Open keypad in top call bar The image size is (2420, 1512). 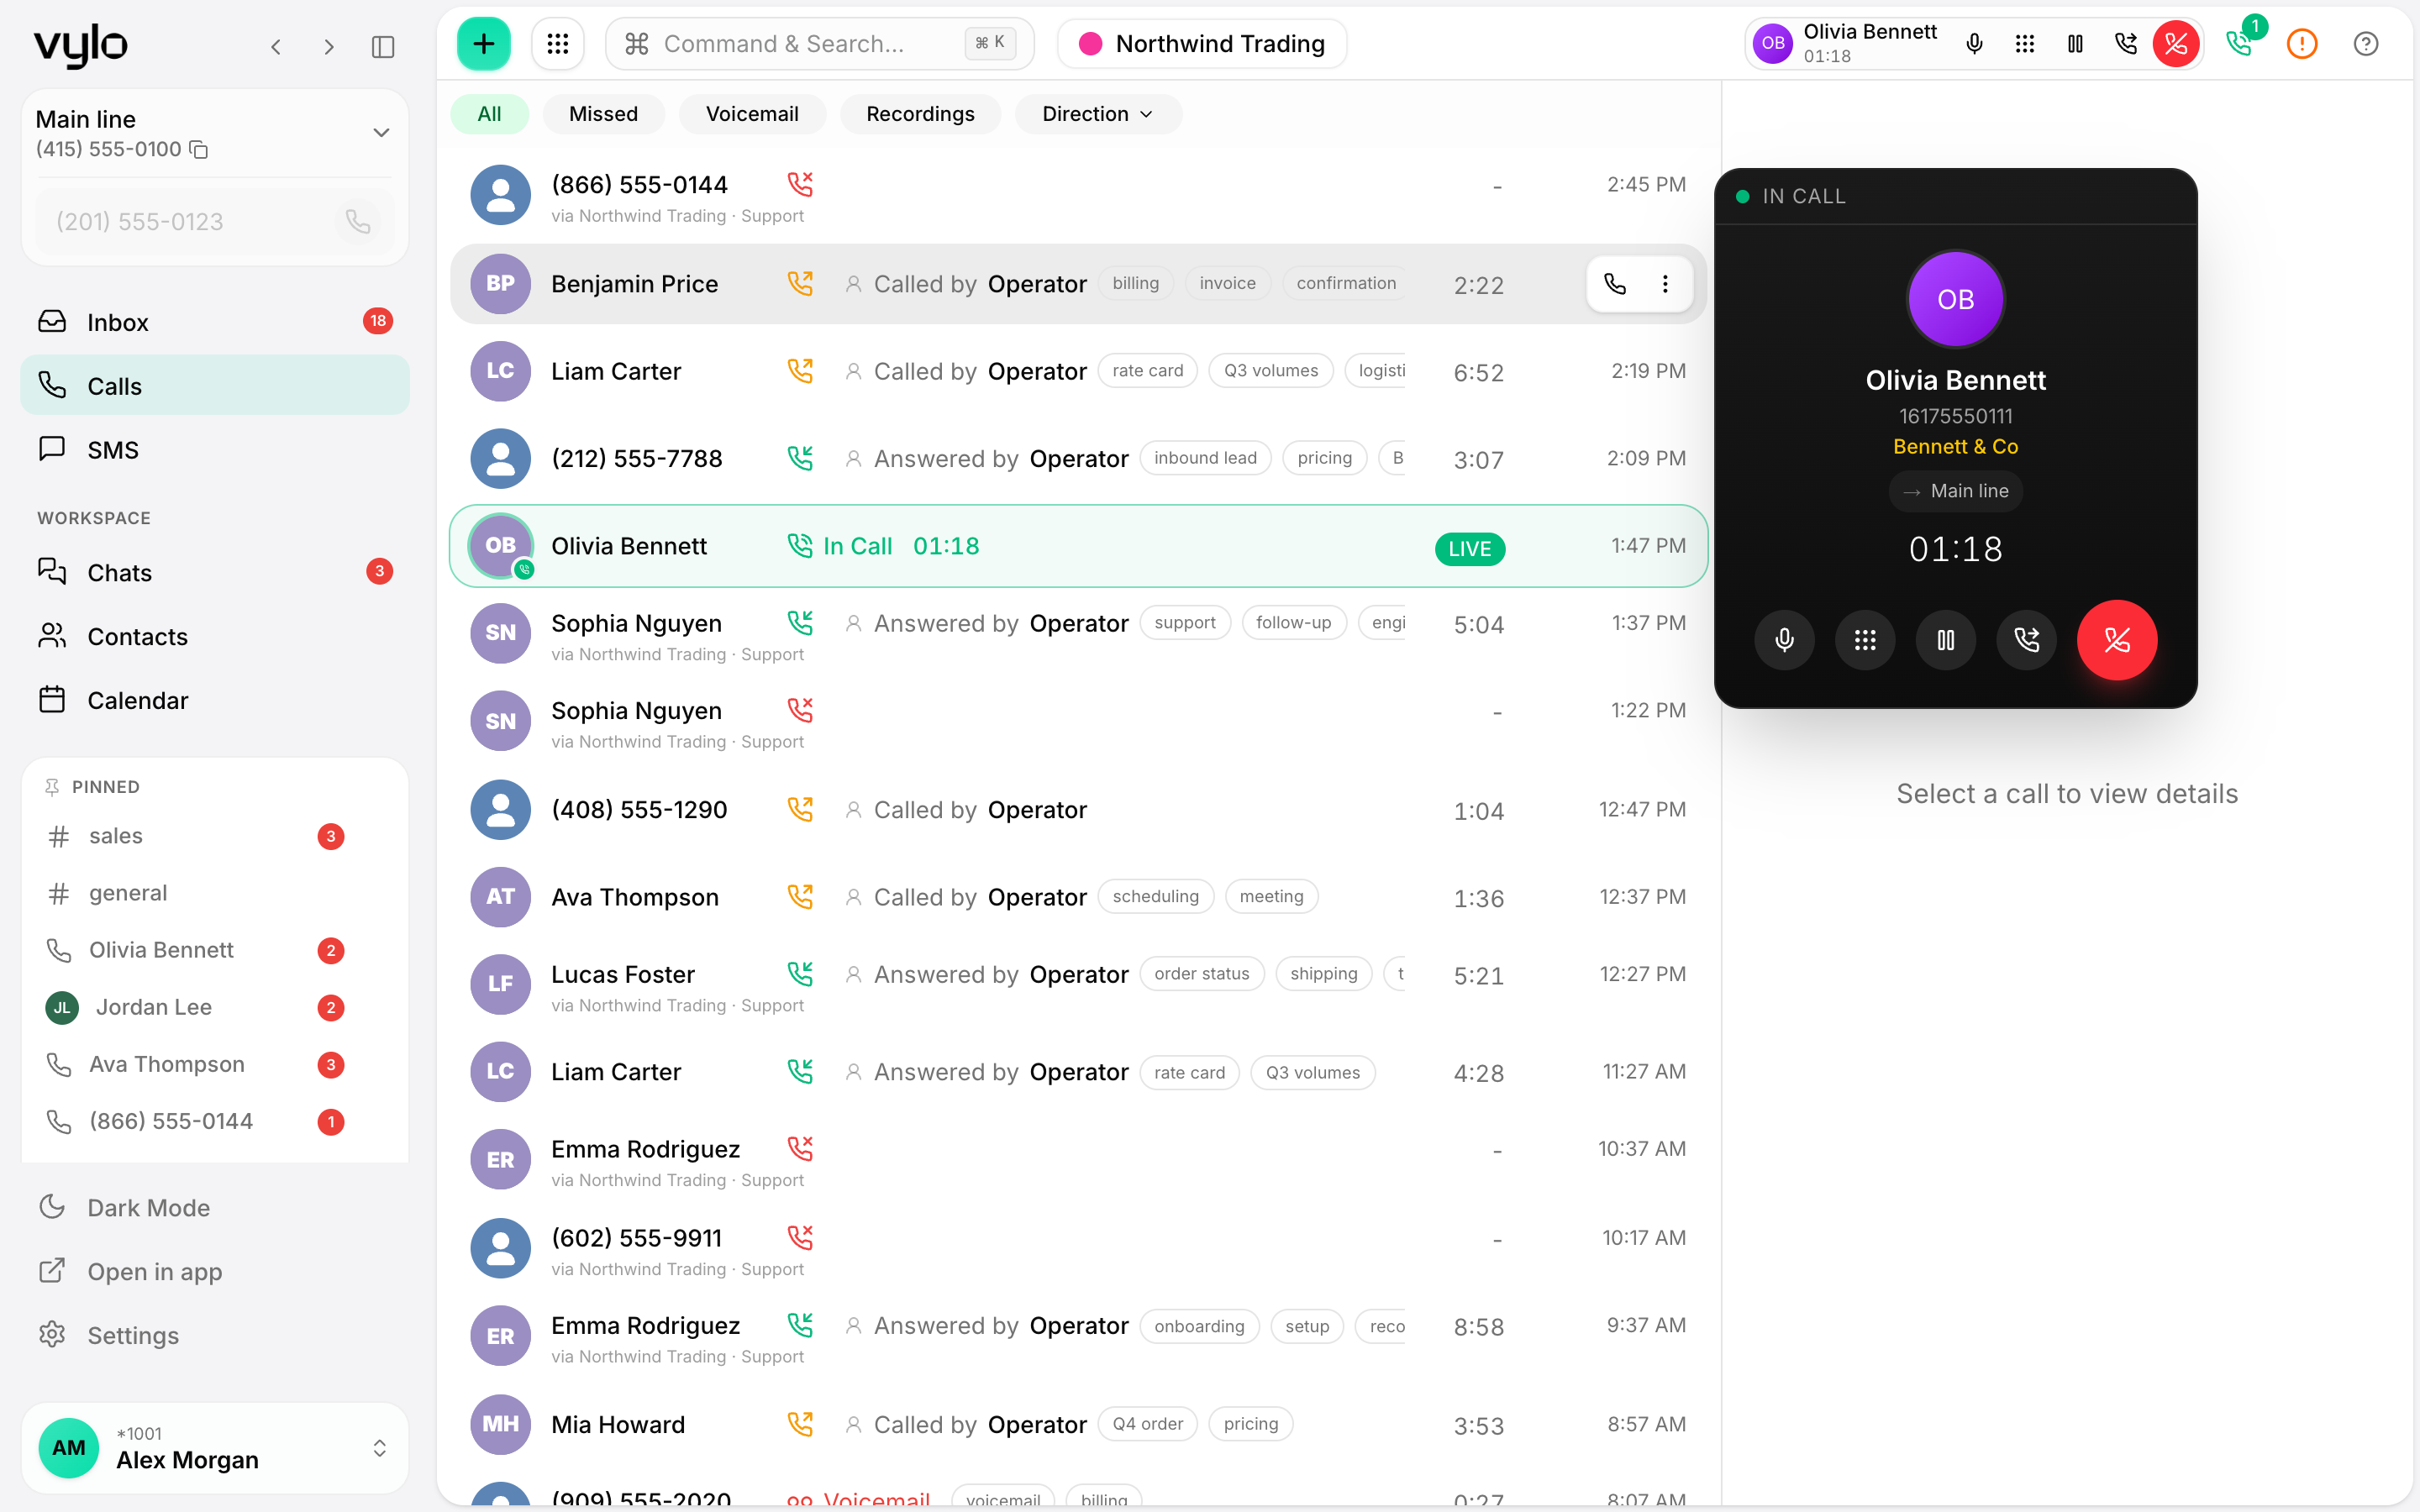pyautogui.click(x=2025, y=44)
